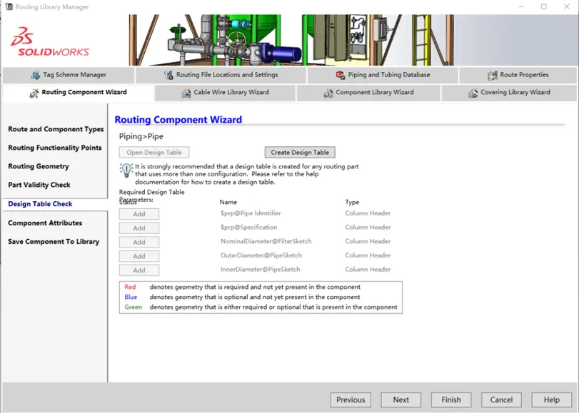Select the Part Validity Check step
Screen dimensions: 579x413
point(39,185)
